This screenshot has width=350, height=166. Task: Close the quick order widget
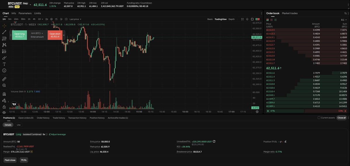pos(64,35)
